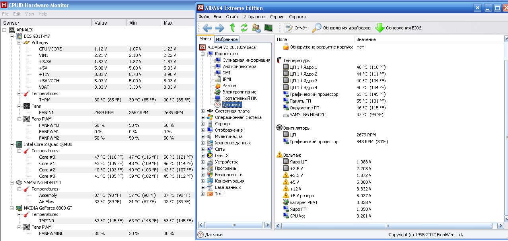Select Портативный ПК in tree

pos(239,98)
